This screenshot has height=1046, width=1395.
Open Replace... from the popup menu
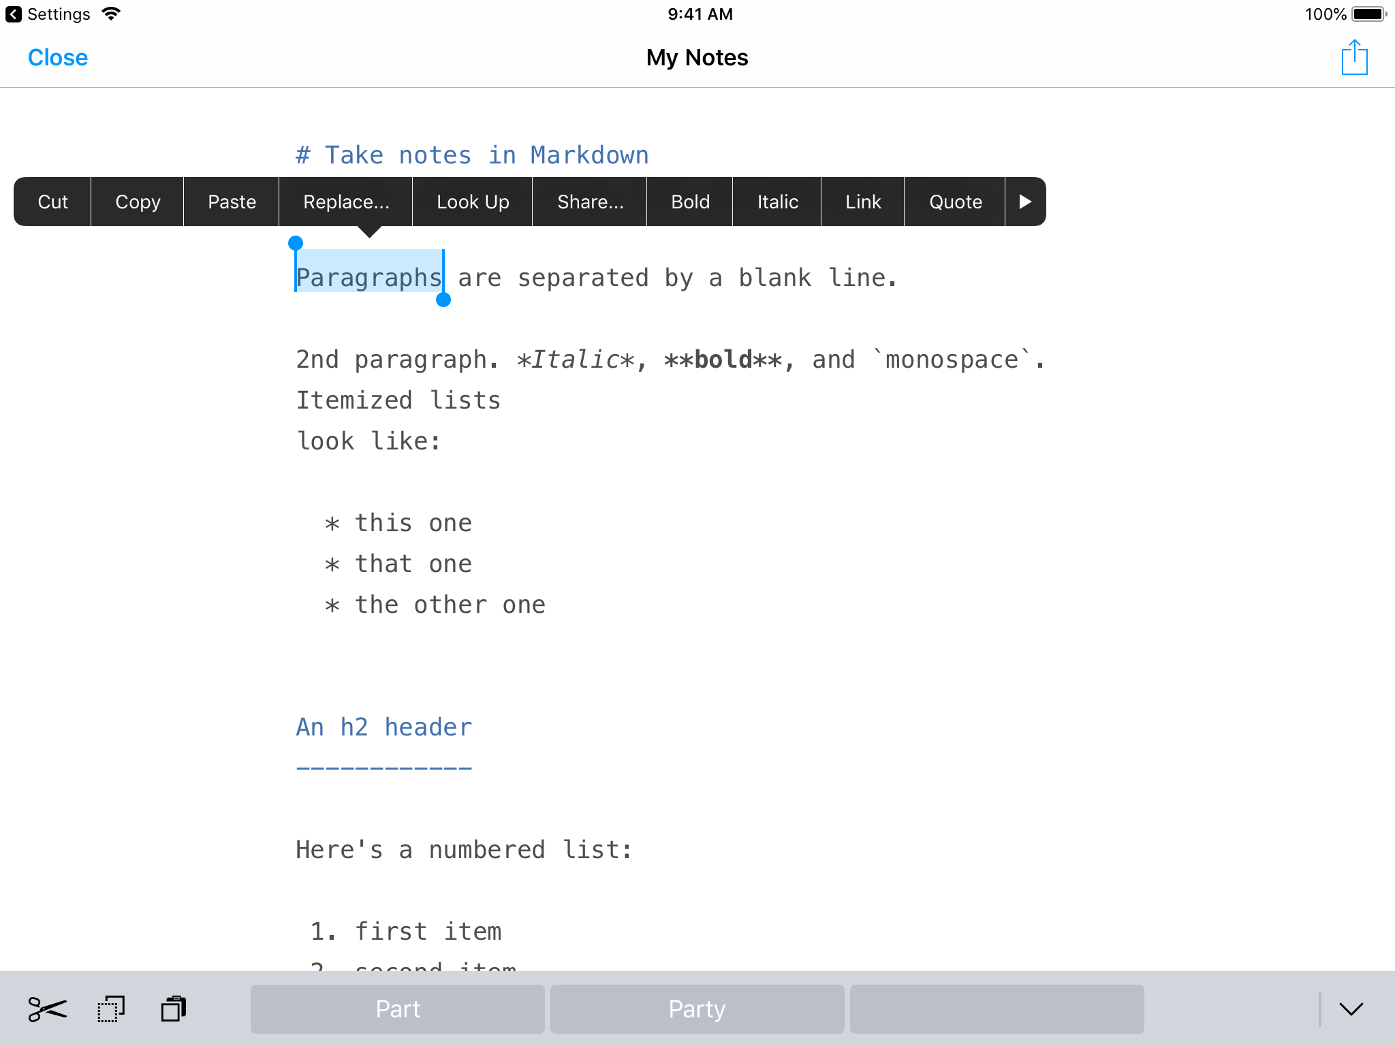coord(346,202)
